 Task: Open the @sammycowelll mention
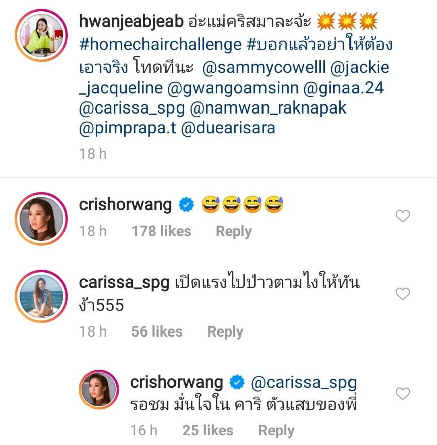264,67
